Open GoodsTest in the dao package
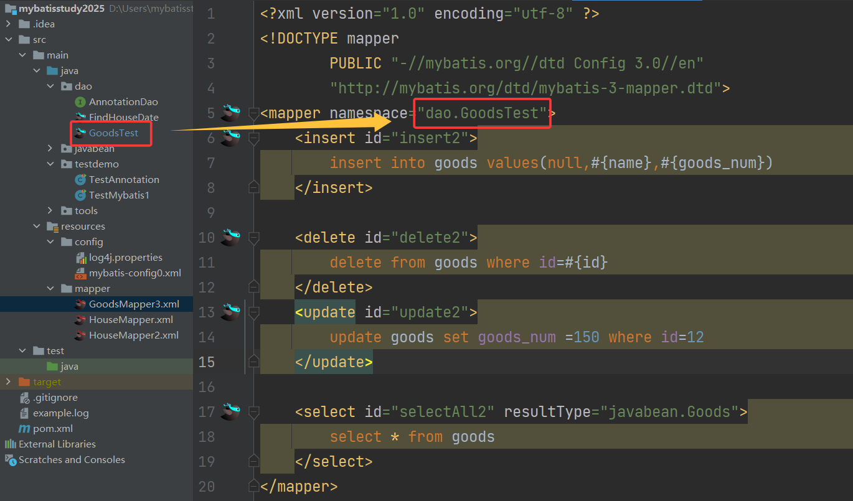The image size is (853, 501). pyautogui.click(x=113, y=133)
